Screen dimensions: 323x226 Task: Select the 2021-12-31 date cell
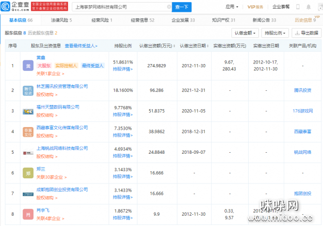coord(194,90)
